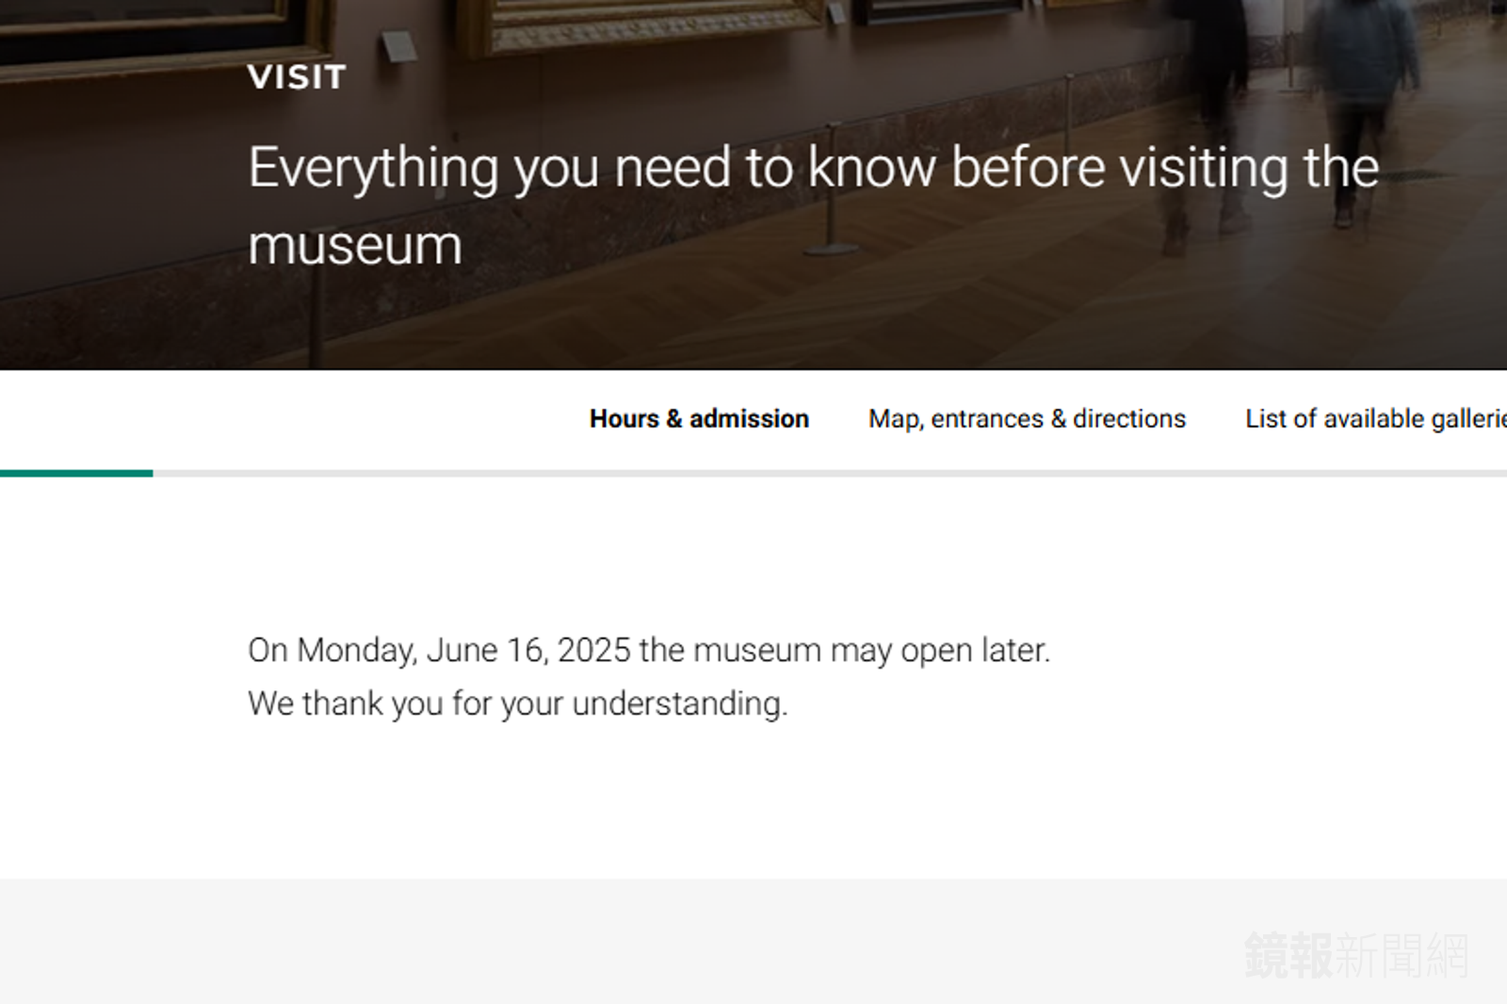Click the 'Everything you need to know' headline
1507x1004 pixels.
813,170
